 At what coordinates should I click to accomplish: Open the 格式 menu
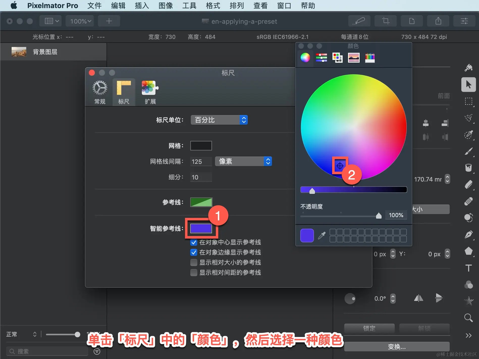pyautogui.click(x=213, y=6)
